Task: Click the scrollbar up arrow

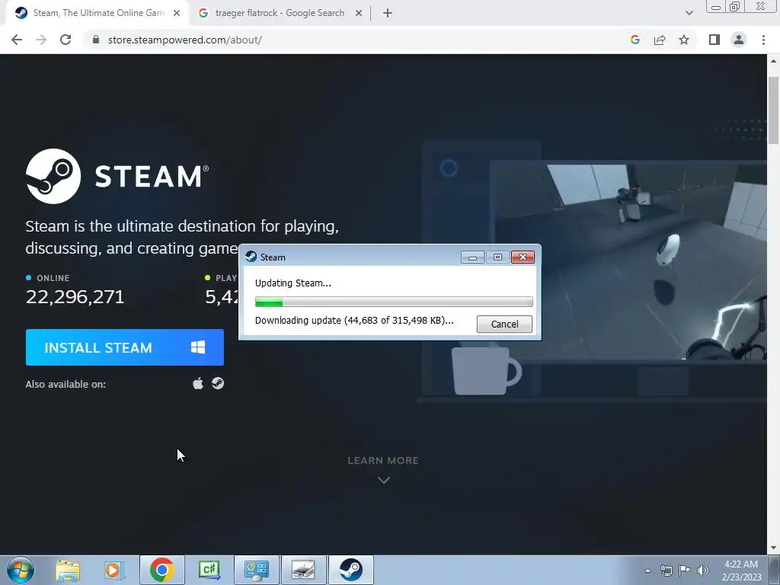Action: tap(774, 61)
